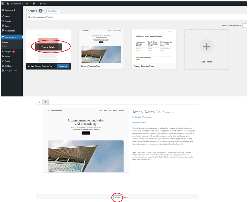Open the WordPress team author link
The height and width of the screenshot is (202, 248).
pos(143,117)
